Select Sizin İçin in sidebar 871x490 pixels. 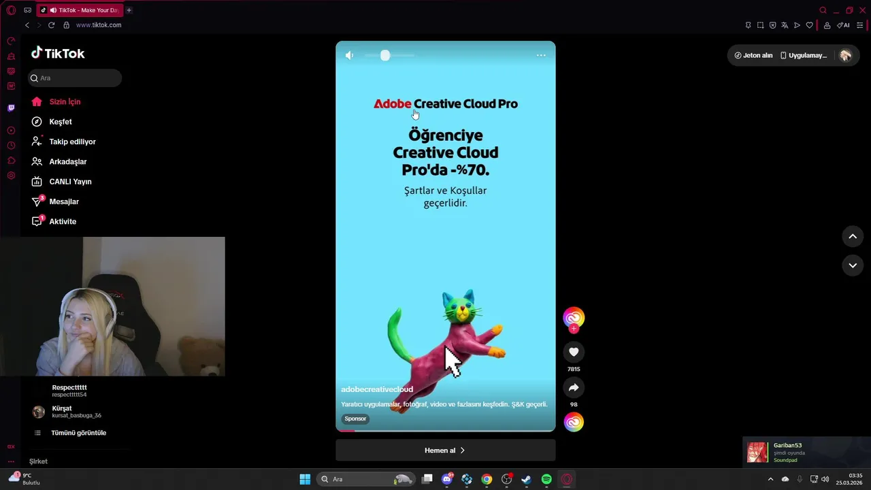65,101
